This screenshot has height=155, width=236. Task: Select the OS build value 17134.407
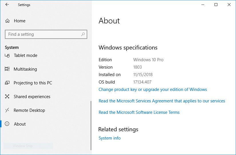click(142, 82)
